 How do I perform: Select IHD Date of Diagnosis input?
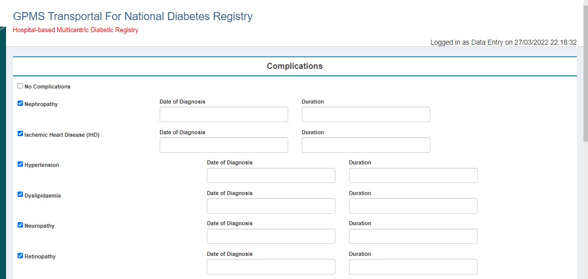tap(223, 145)
